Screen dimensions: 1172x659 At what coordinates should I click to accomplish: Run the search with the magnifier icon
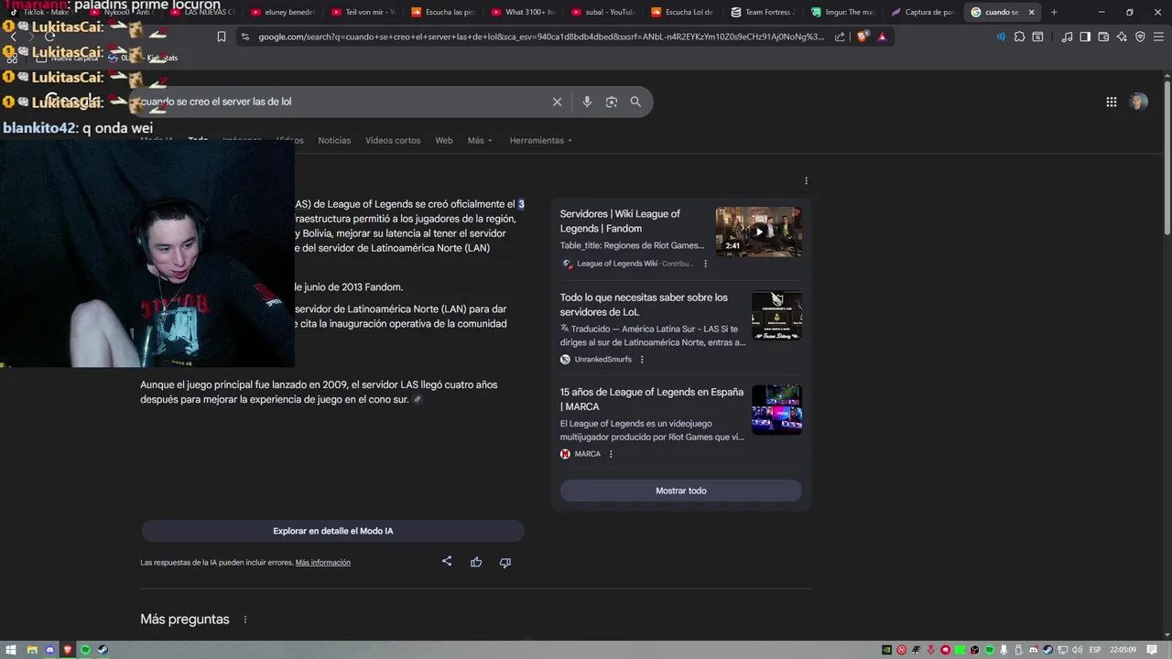click(x=635, y=102)
